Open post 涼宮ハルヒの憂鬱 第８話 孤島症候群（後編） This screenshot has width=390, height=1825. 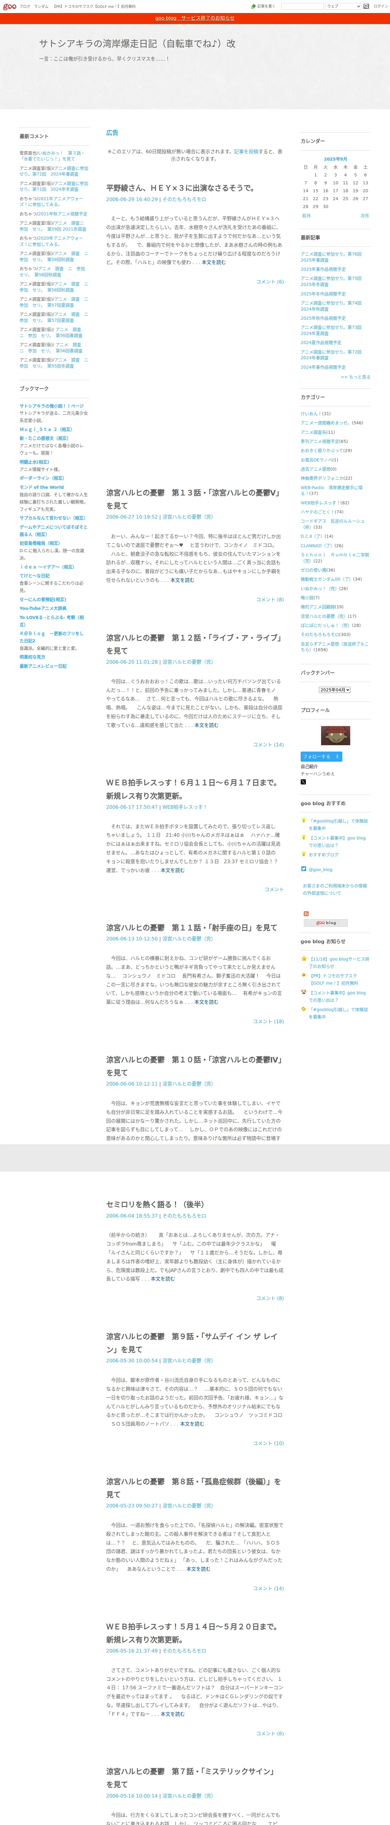[193, 1488]
